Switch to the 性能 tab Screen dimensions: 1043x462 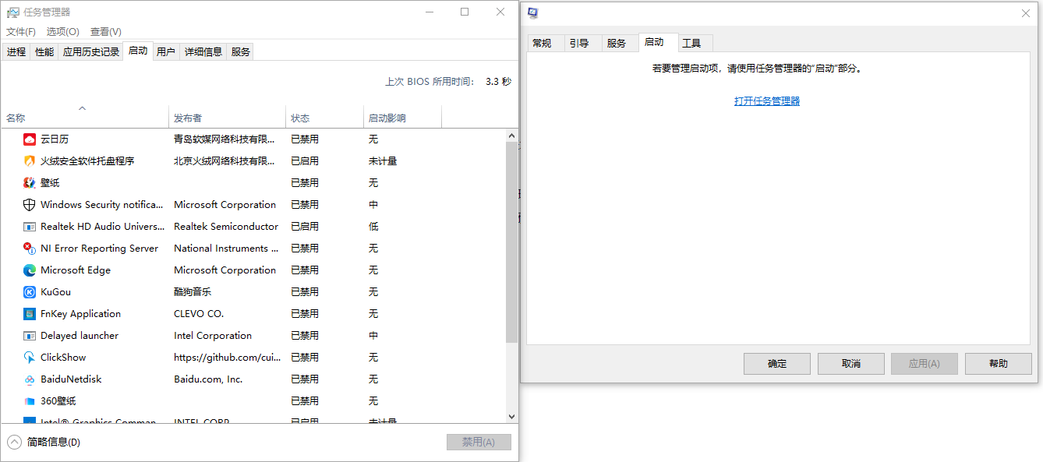[44, 52]
